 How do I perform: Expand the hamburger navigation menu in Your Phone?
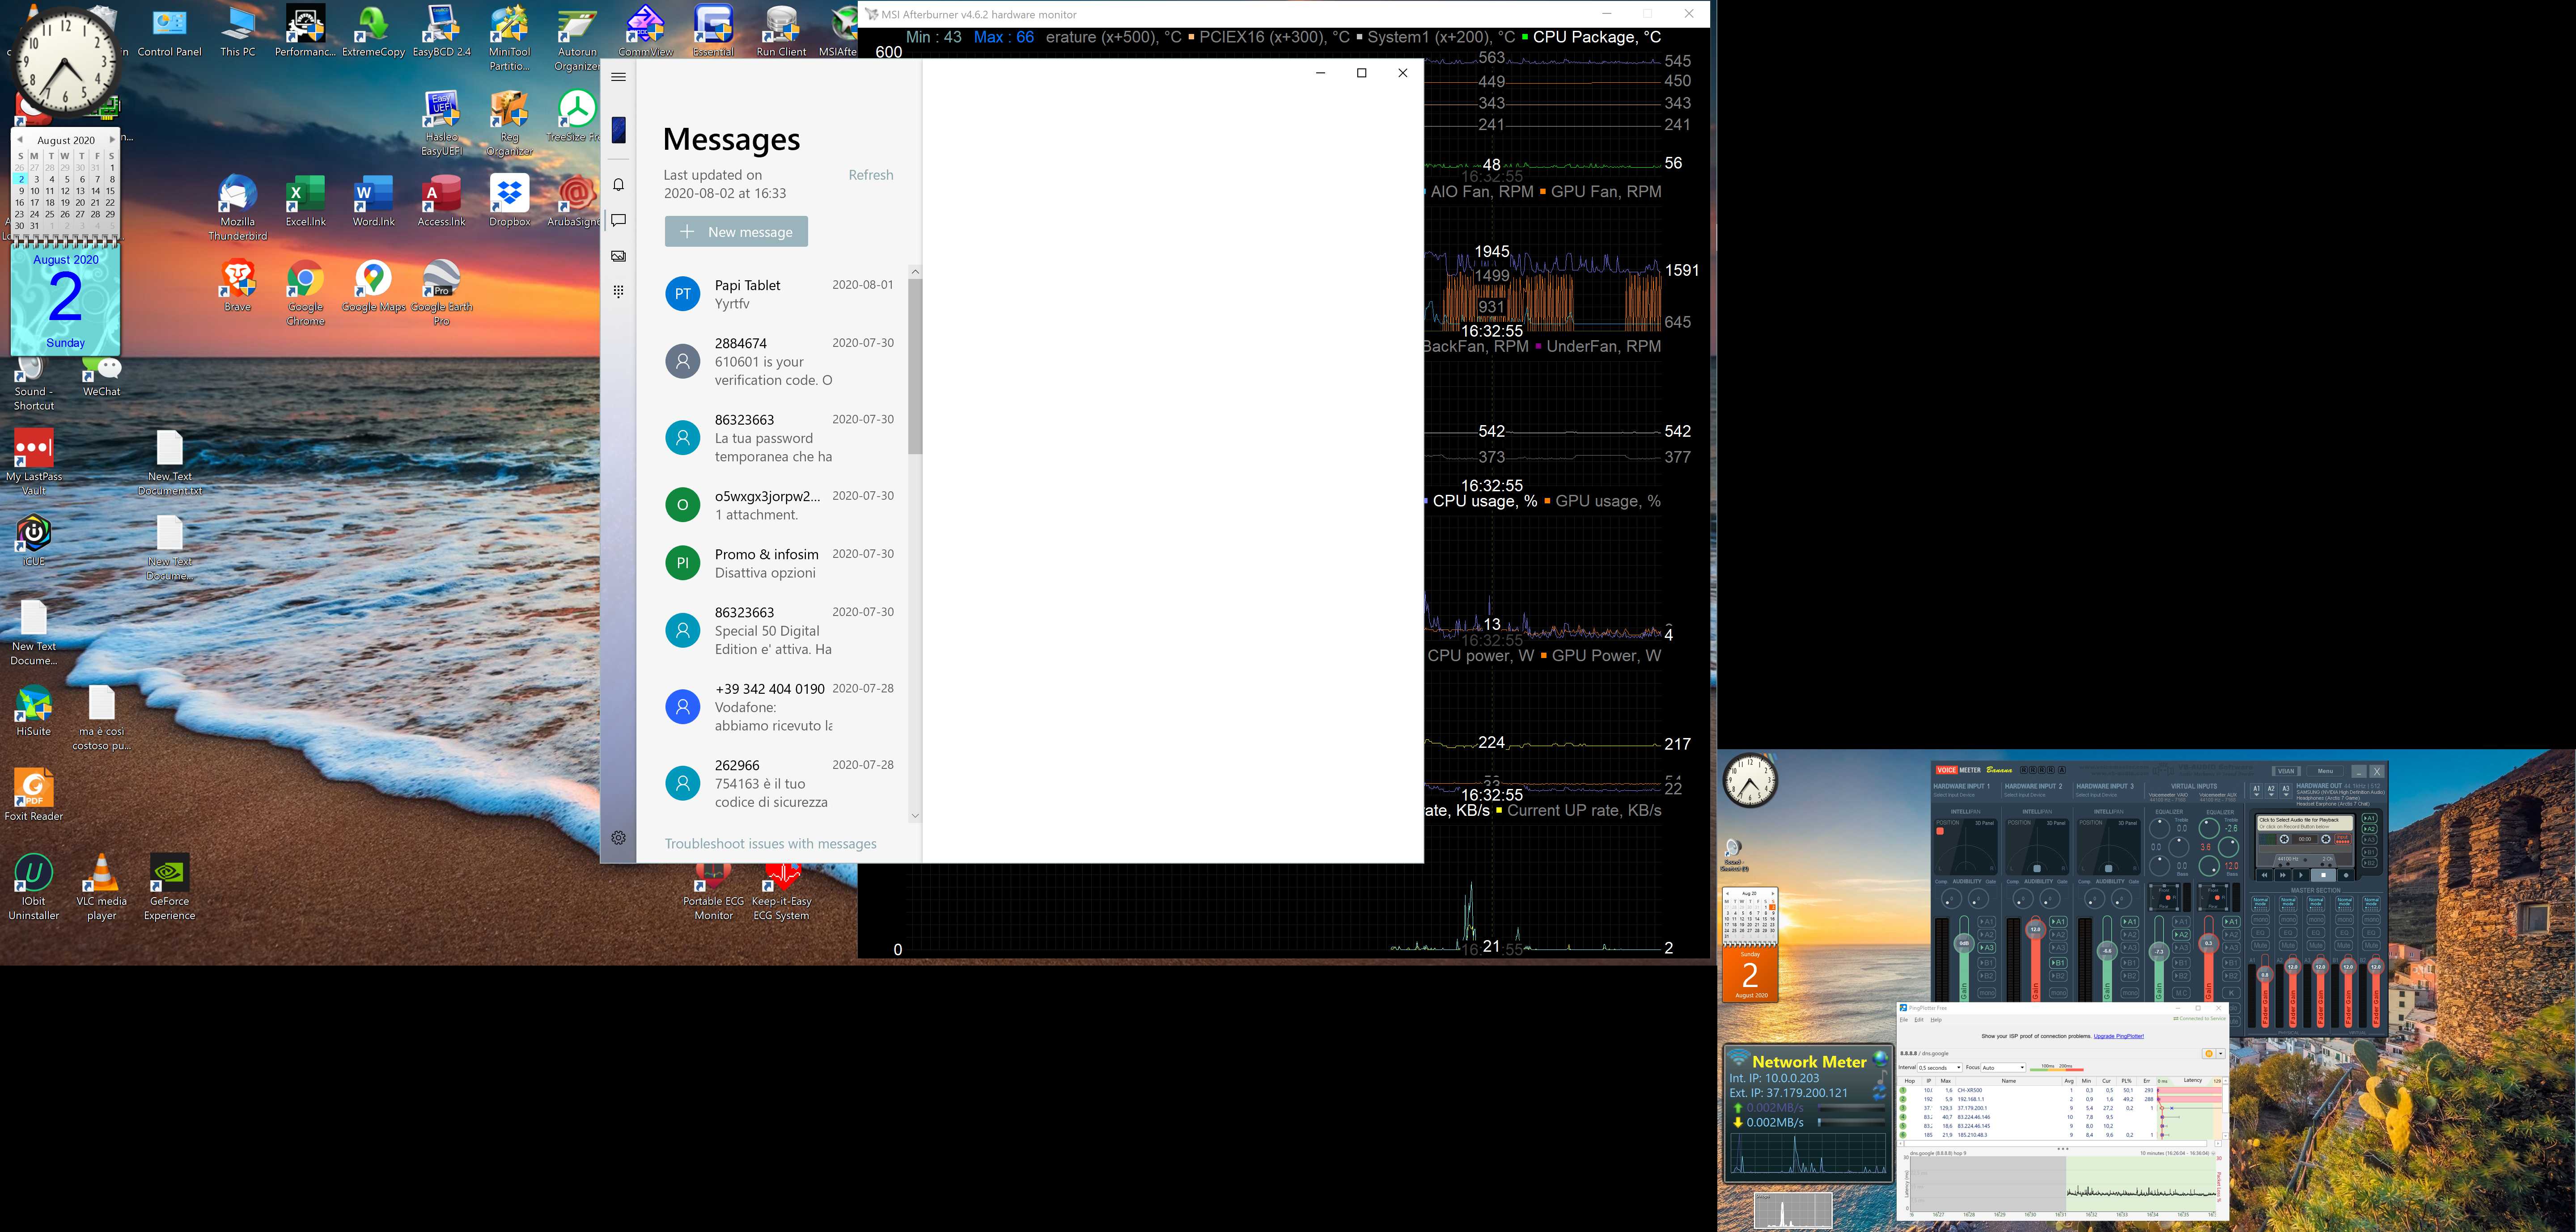pos(618,77)
